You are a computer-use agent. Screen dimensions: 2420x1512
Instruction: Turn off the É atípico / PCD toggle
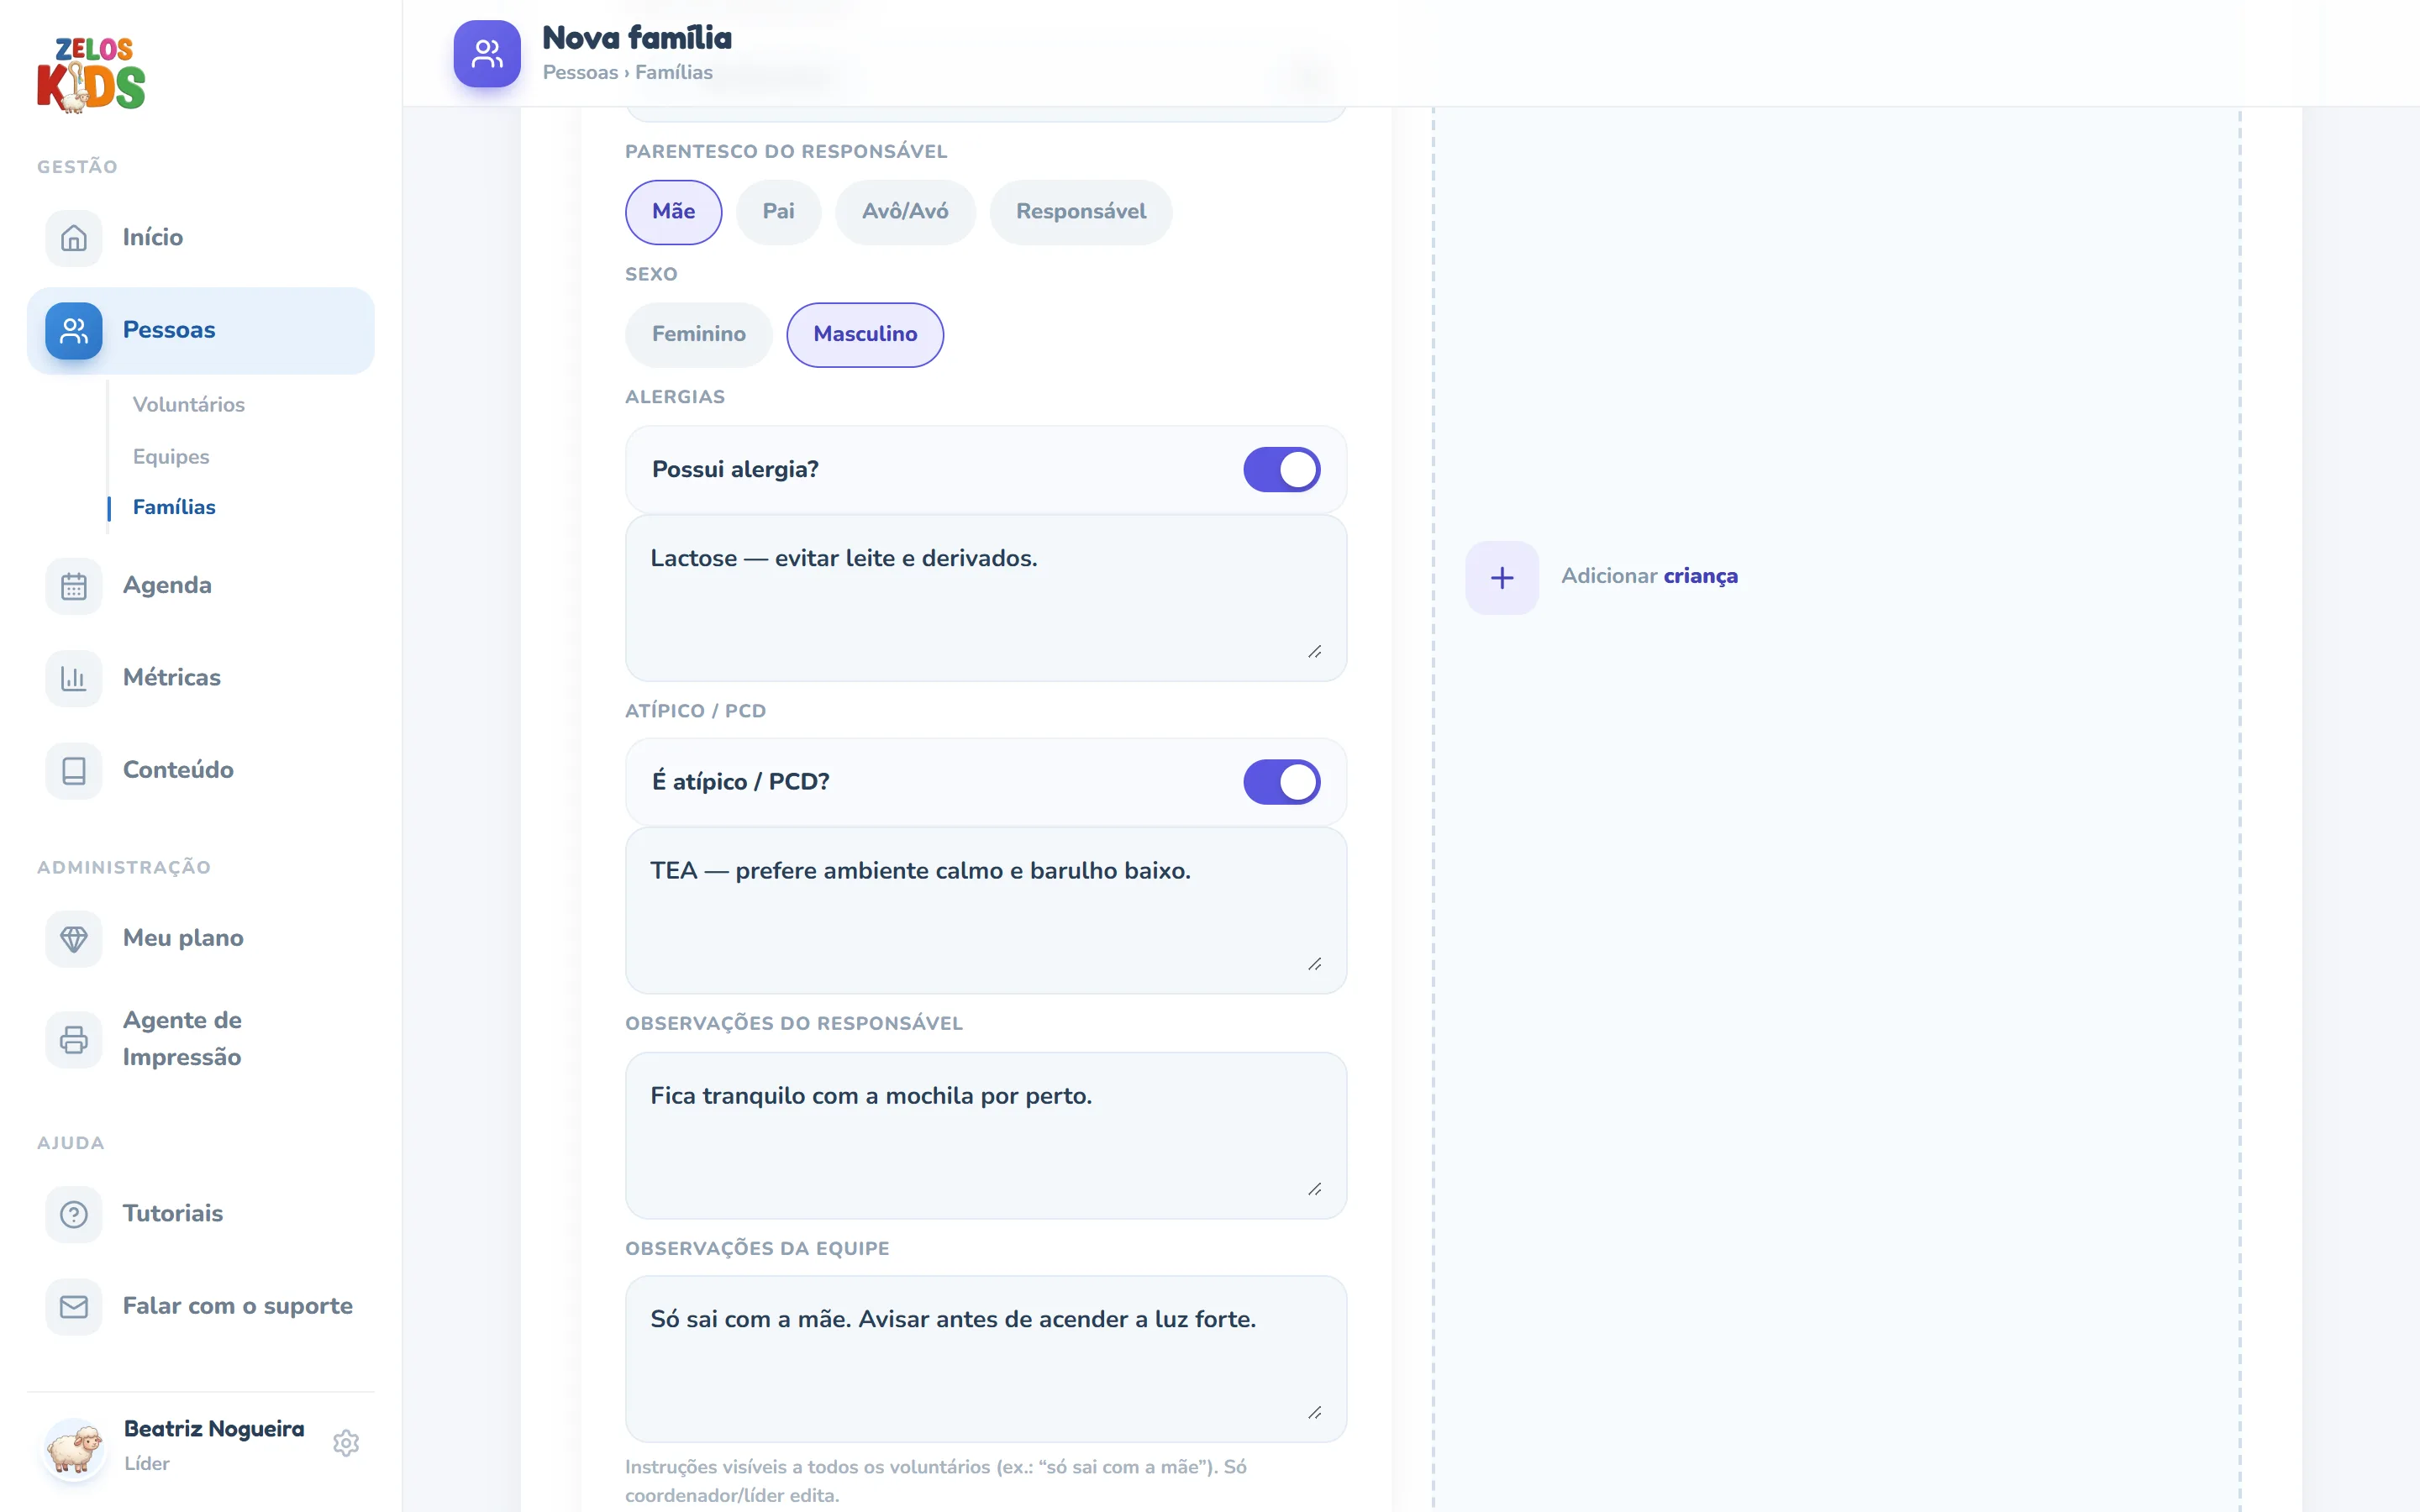click(1281, 782)
